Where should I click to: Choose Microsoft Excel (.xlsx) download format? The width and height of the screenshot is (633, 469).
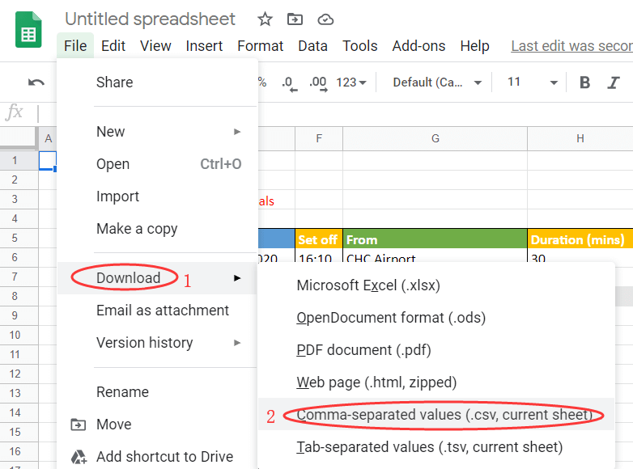pyautogui.click(x=370, y=285)
